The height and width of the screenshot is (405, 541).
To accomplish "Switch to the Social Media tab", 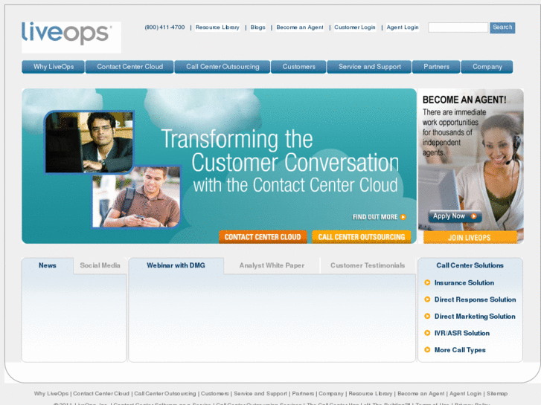I will (x=100, y=265).
